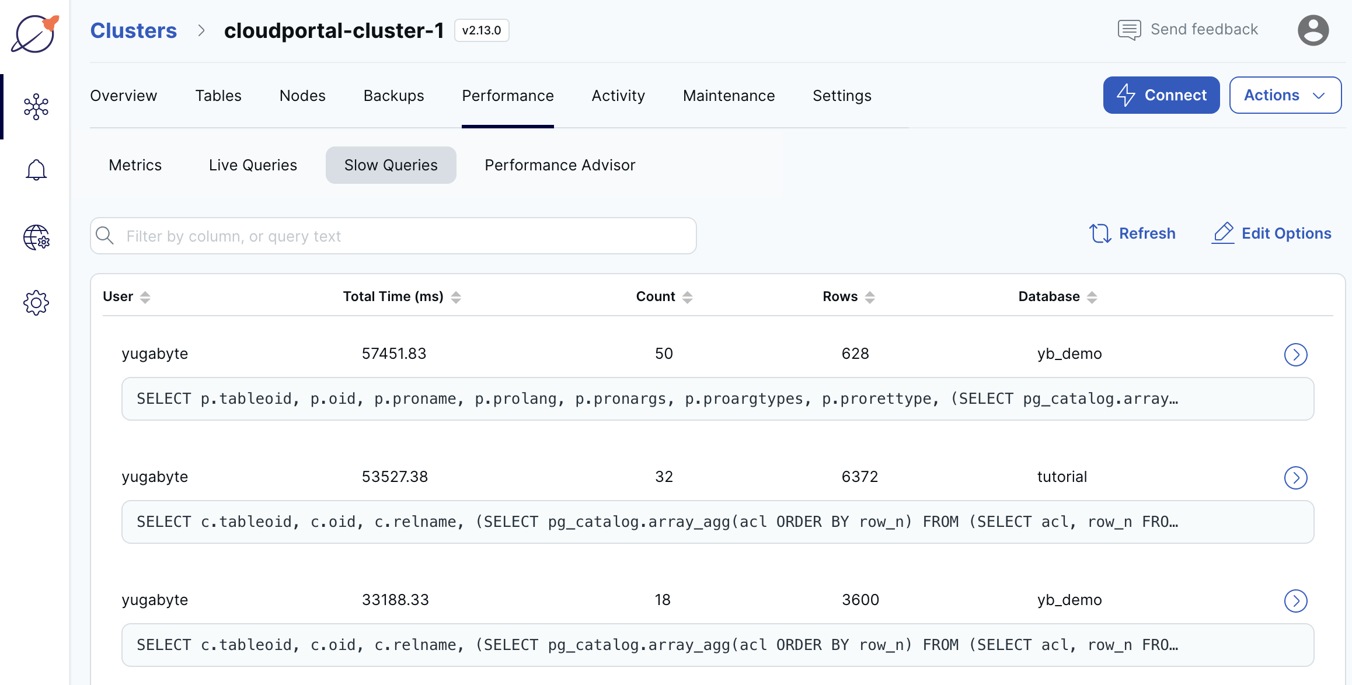1352x685 pixels.
Task: Open the admin gear icon in sidebar
Action: coord(36,303)
